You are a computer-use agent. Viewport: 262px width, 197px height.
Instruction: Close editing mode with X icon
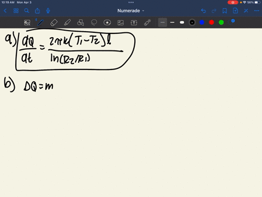[x=246, y=11]
